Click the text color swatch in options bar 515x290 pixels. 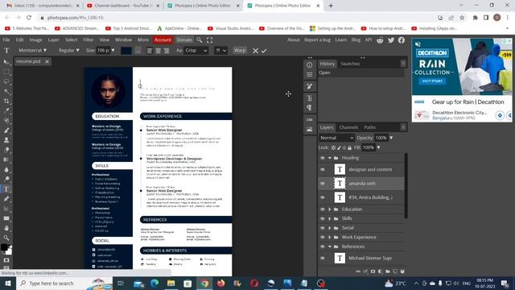(x=126, y=51)
